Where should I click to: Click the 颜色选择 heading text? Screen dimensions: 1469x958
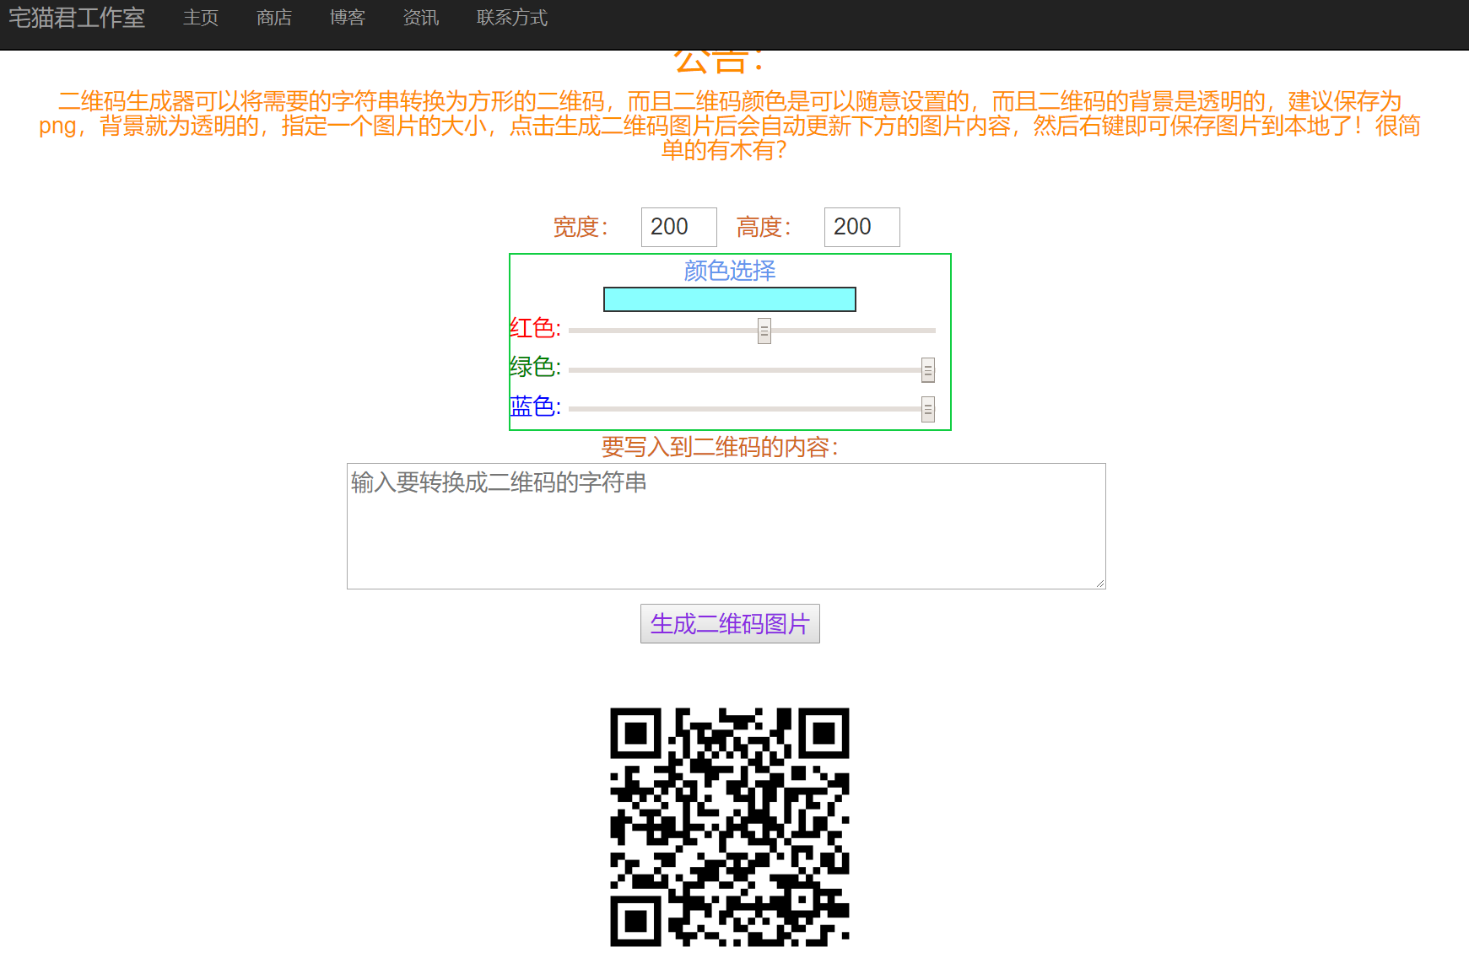click(730, 271)
